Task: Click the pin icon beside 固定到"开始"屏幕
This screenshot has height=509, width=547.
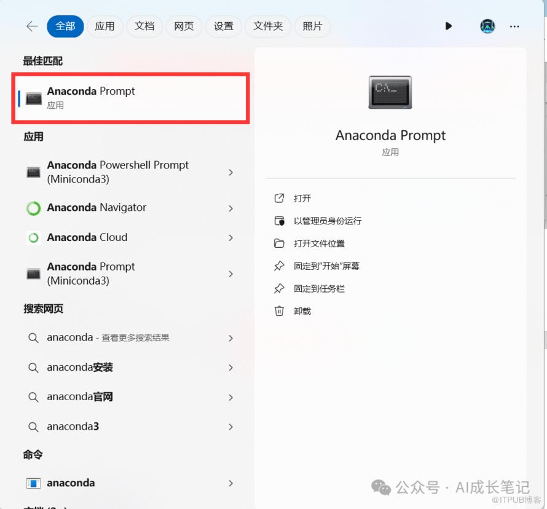Action: [279, 266]
